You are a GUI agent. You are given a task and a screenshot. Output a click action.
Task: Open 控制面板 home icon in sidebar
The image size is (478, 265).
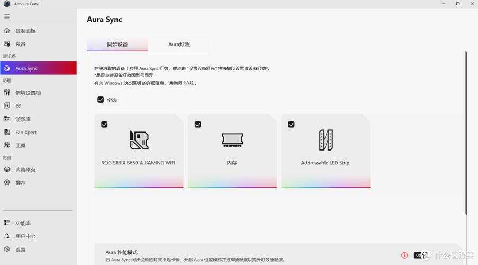7,31
